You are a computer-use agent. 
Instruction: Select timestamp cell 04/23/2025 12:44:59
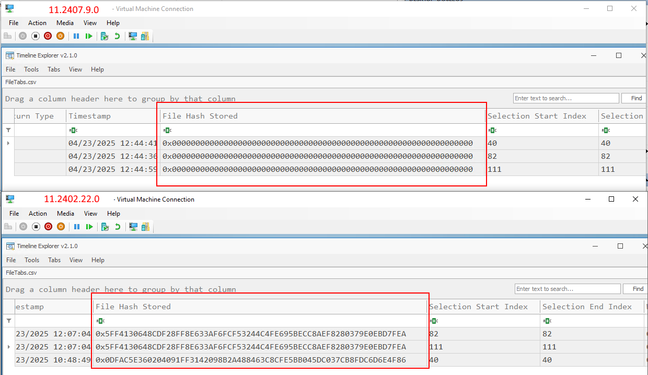pyautogui.click(x=113, y=169)
